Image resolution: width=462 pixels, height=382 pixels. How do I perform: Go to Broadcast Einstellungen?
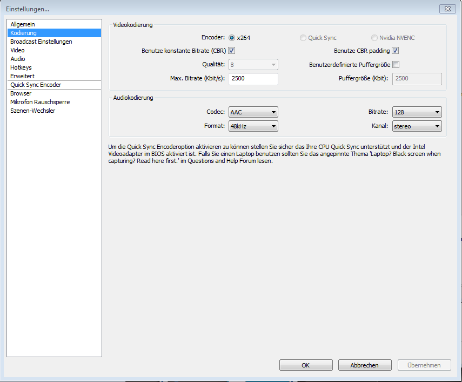[x=54, y=42]
